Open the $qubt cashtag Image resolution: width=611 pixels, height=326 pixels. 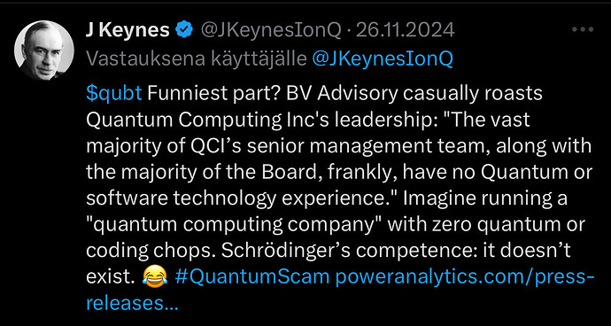coord(113,95)
